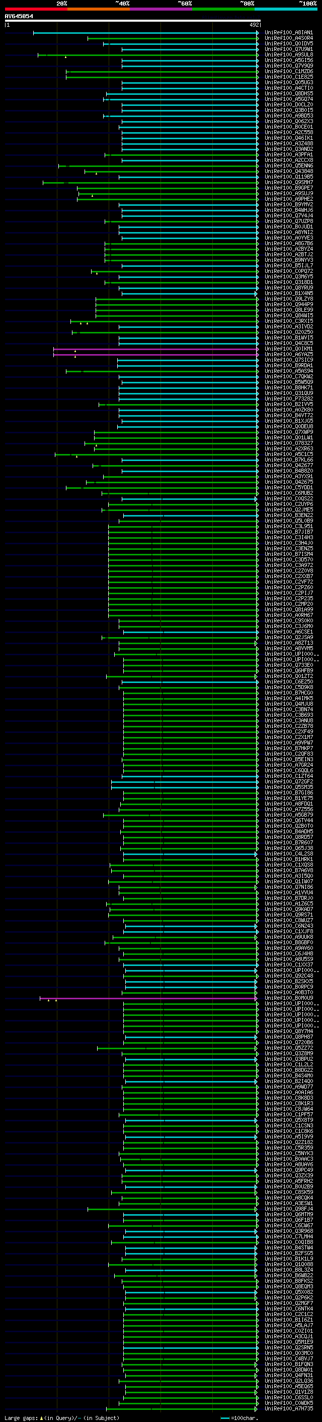Click the alignment bar for UniRef100_A8IAN1
322x1422 pixels.
[146, 33]
